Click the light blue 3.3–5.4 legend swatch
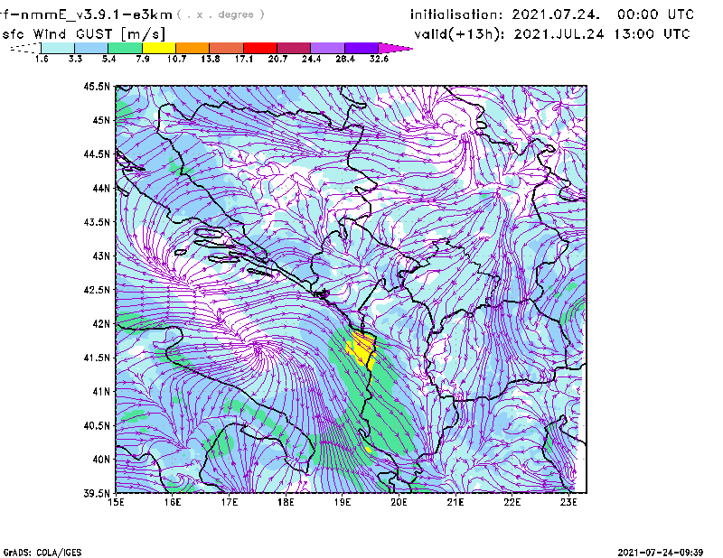The width and height of the screenshot is (723, 558). 91,48
